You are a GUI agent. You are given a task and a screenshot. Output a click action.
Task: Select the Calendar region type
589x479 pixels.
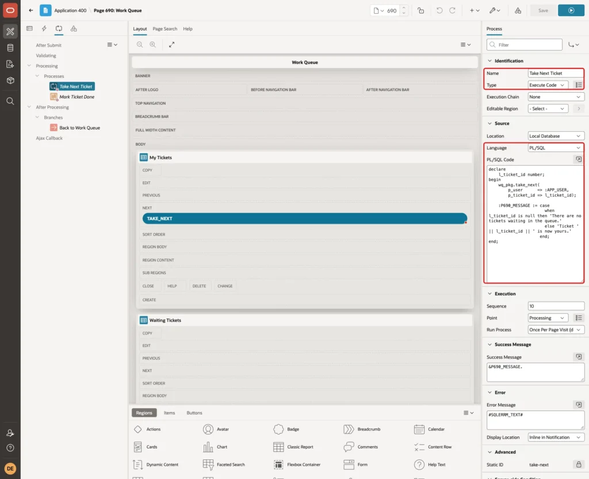[x=429, y=429]
